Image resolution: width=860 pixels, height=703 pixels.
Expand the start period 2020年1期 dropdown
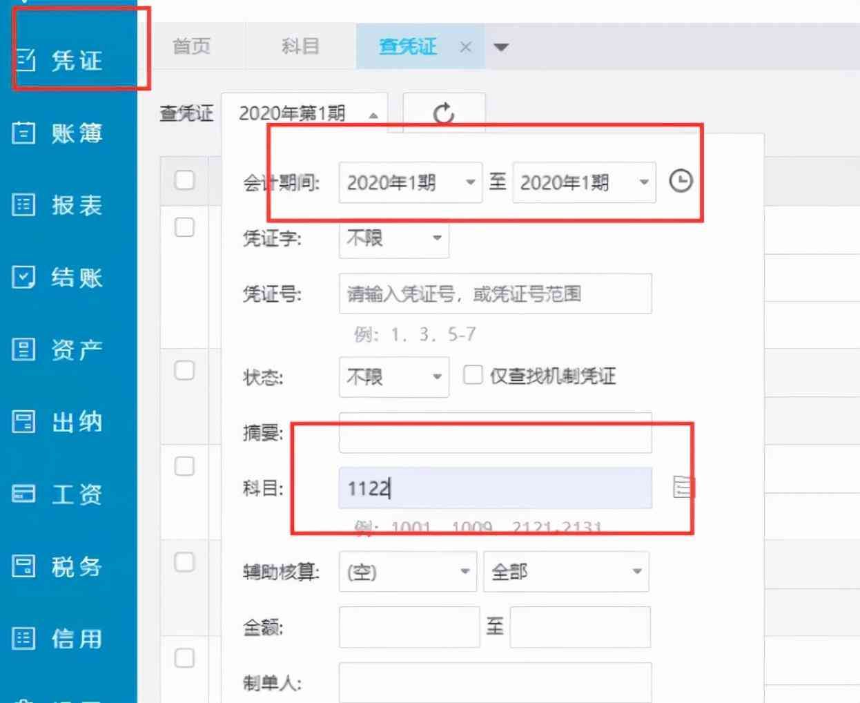tap(410, 182)
